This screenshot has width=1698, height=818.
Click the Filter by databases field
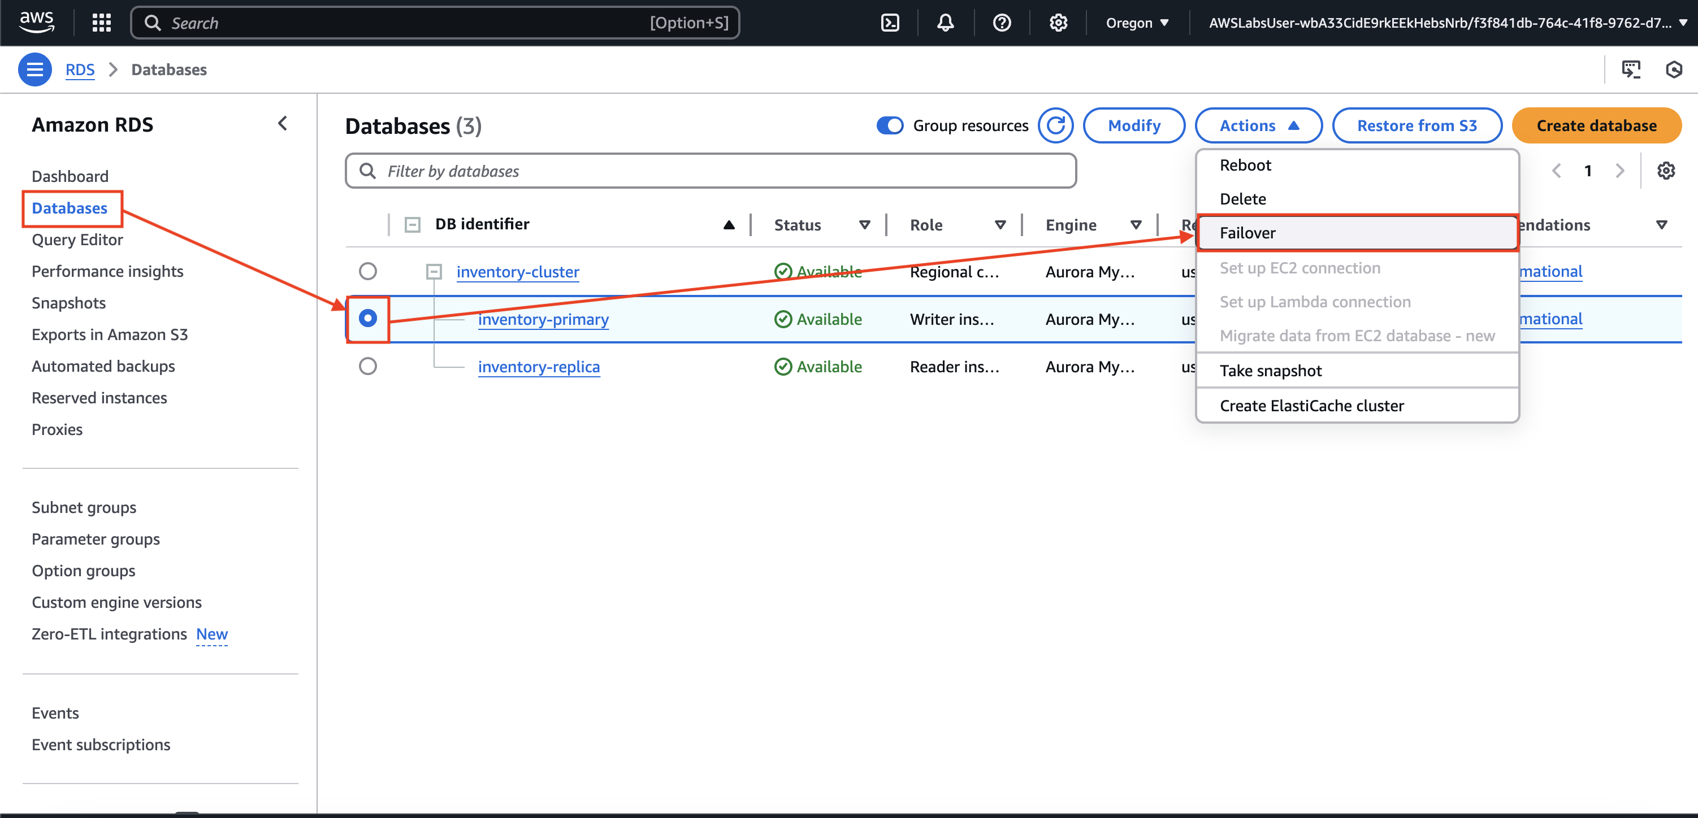(711, 171)
